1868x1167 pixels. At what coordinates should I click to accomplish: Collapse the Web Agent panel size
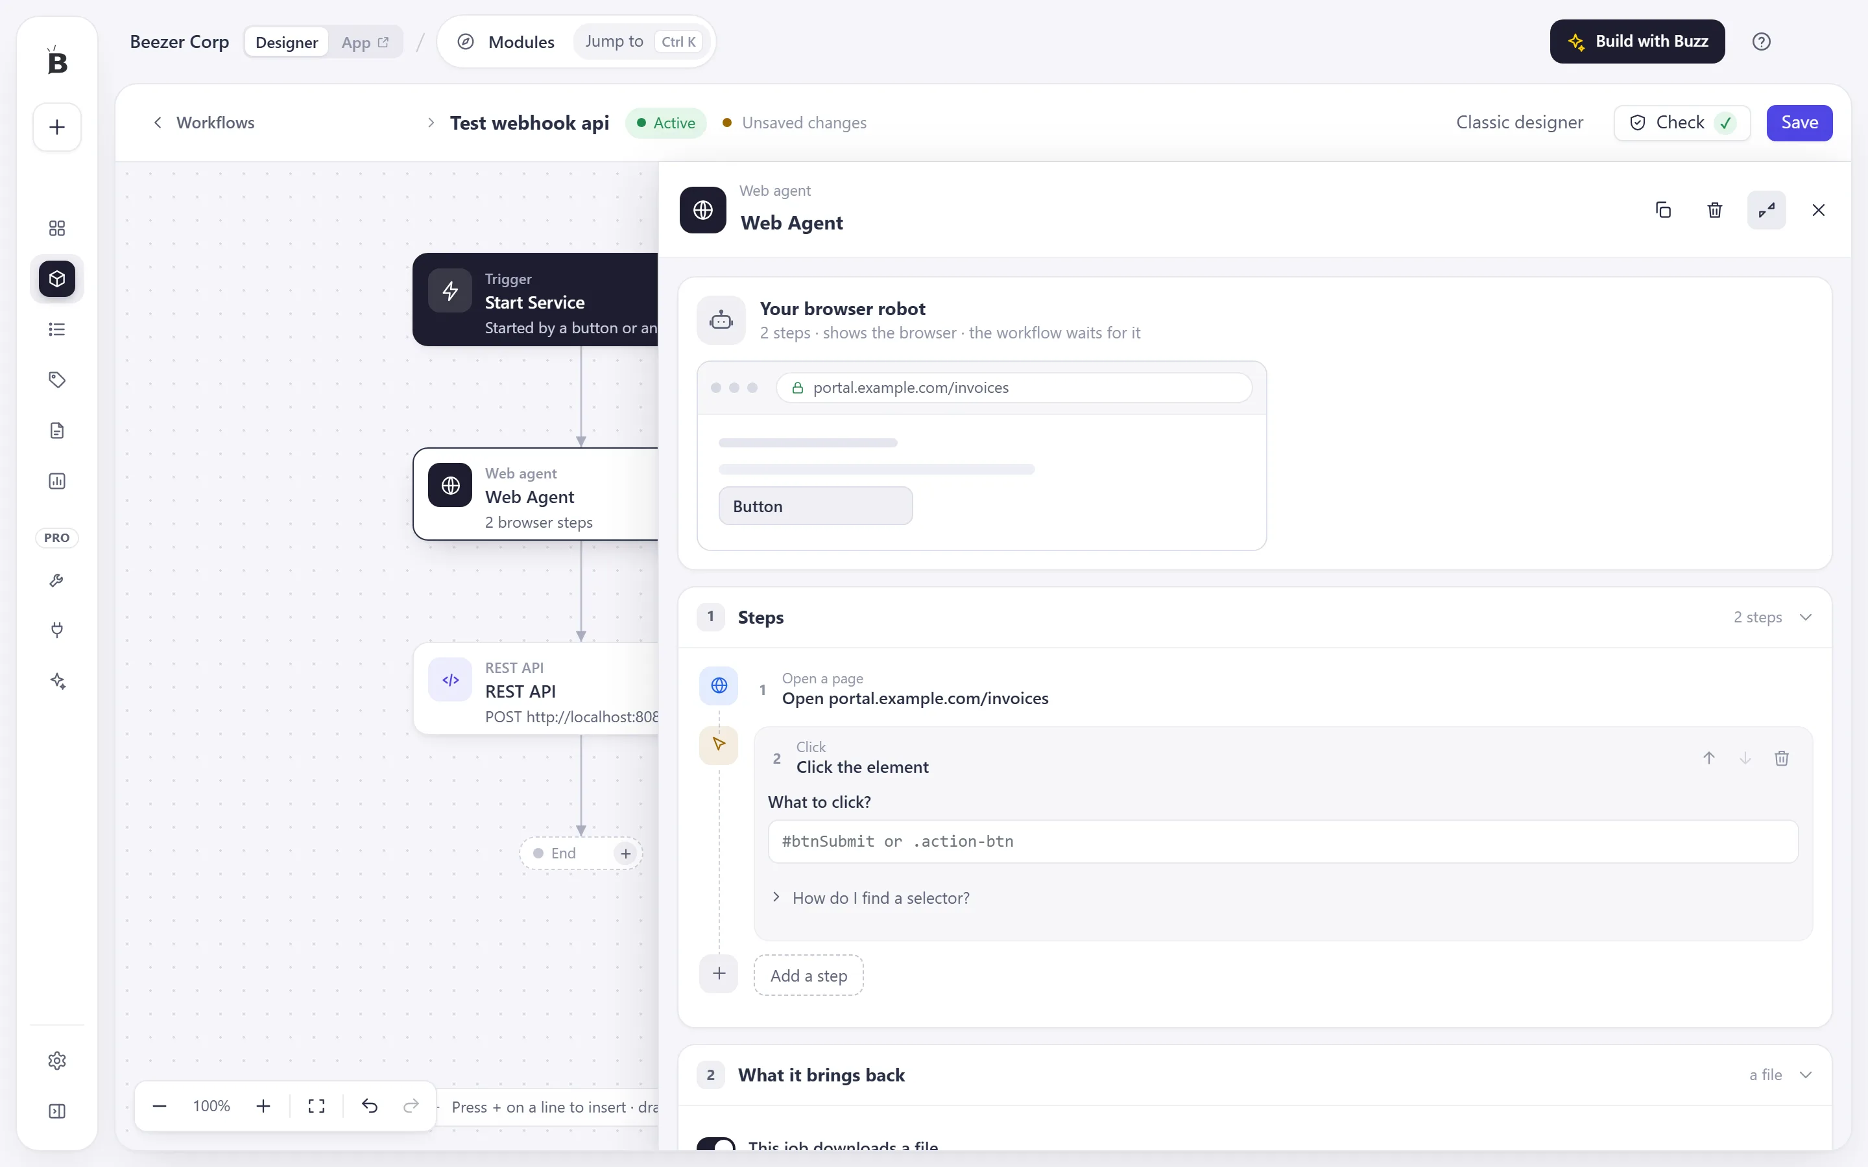[1766, 210]
